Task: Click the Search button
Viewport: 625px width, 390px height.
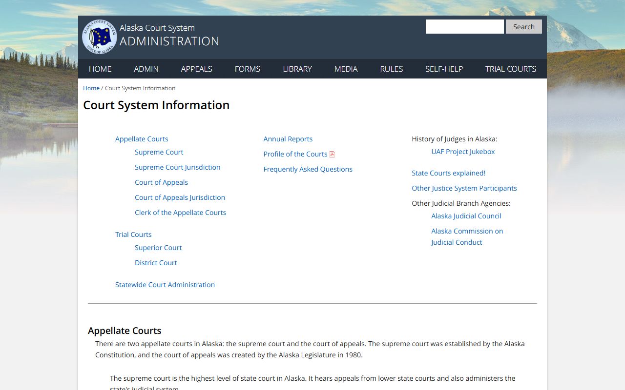Action: (x=523, y=27)
